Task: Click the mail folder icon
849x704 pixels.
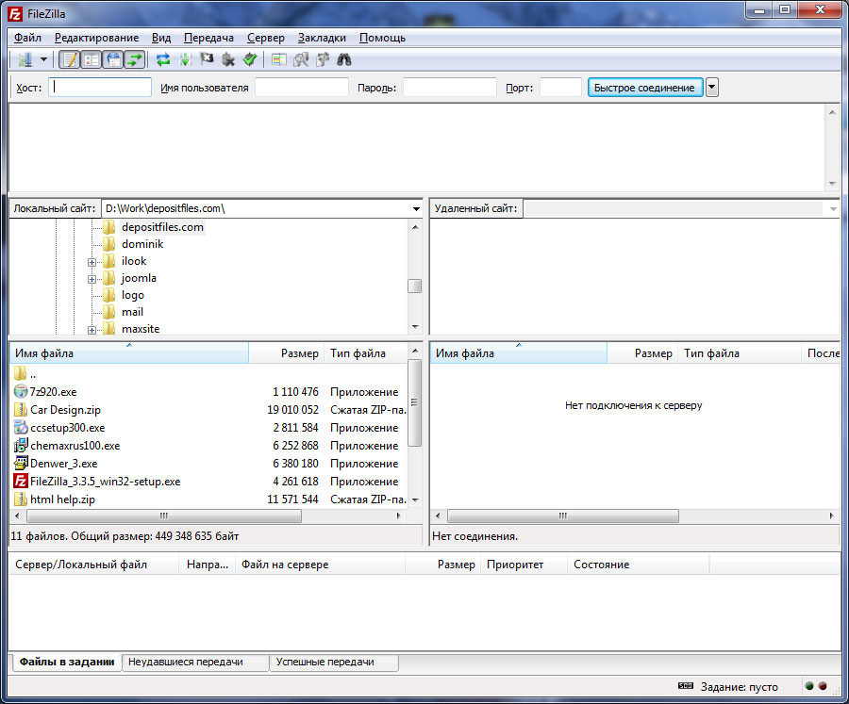Action: [109, 312]
